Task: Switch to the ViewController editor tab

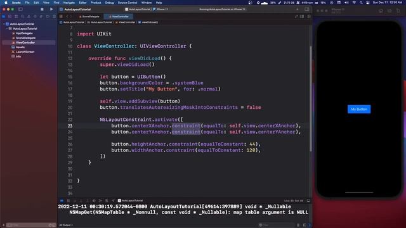Action: click(119, 16)
